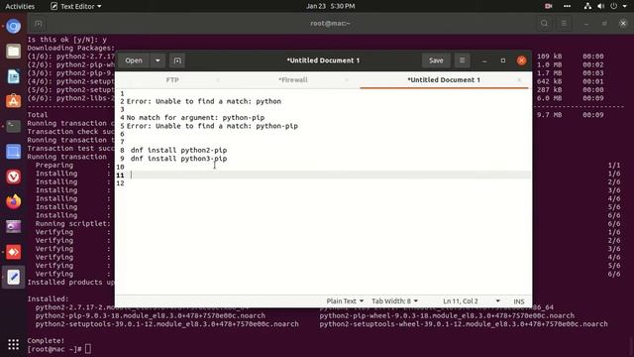Click text 'No match for argument: python-pip'

[195, 118]
